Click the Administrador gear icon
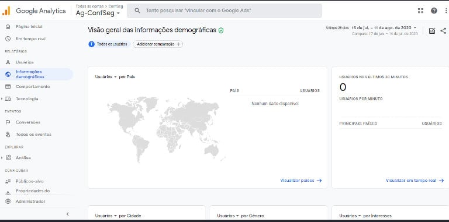The image size is (449, 222). pos(8,201)
